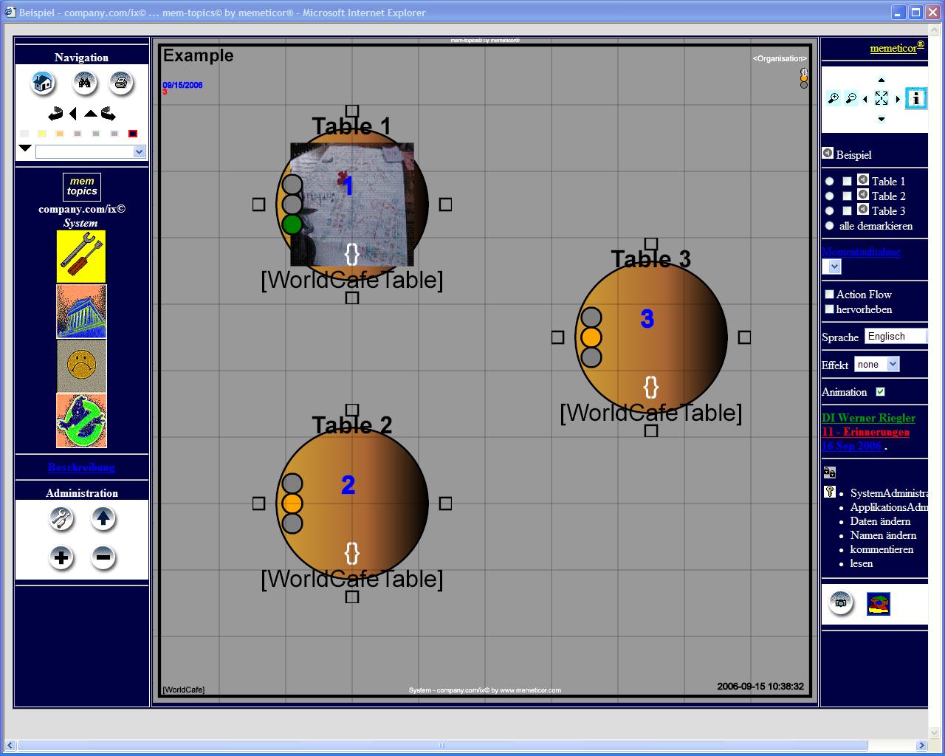Image resolution: width=945 pixels, height=756 pixels.
Task: Select the Table 2 radio button
Action: tap(829, 196)
